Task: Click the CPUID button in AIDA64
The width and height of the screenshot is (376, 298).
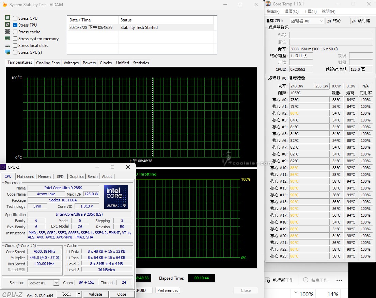Action: (x=144, y=290)
